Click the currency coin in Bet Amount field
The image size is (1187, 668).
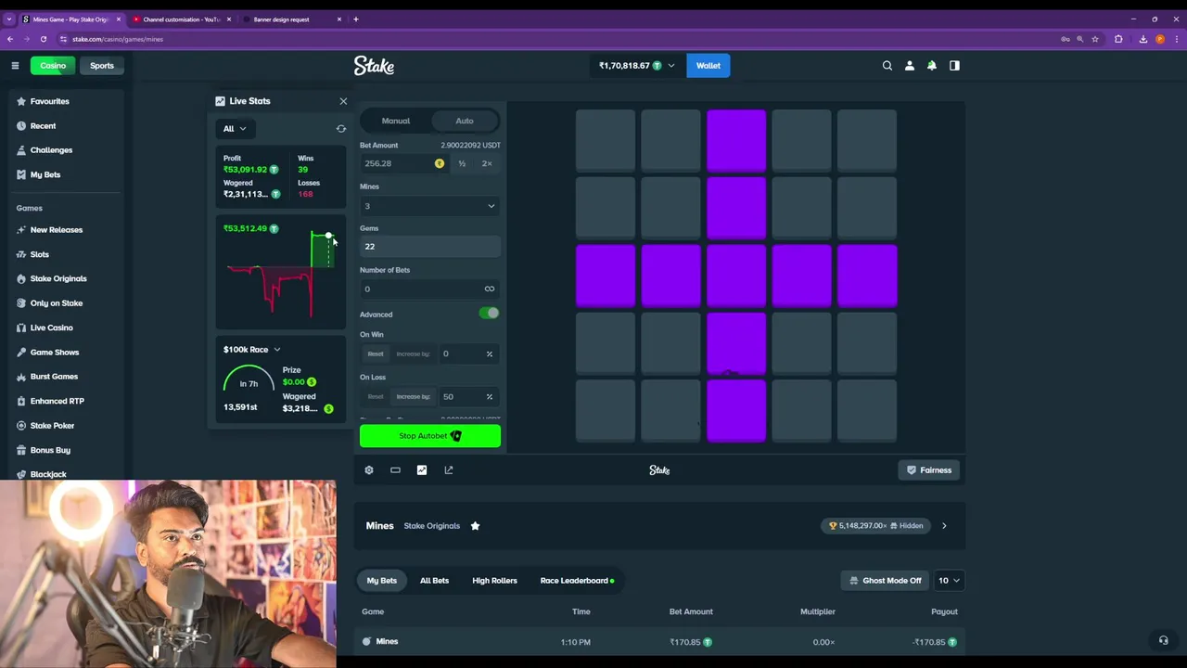[x=440, y=163]
